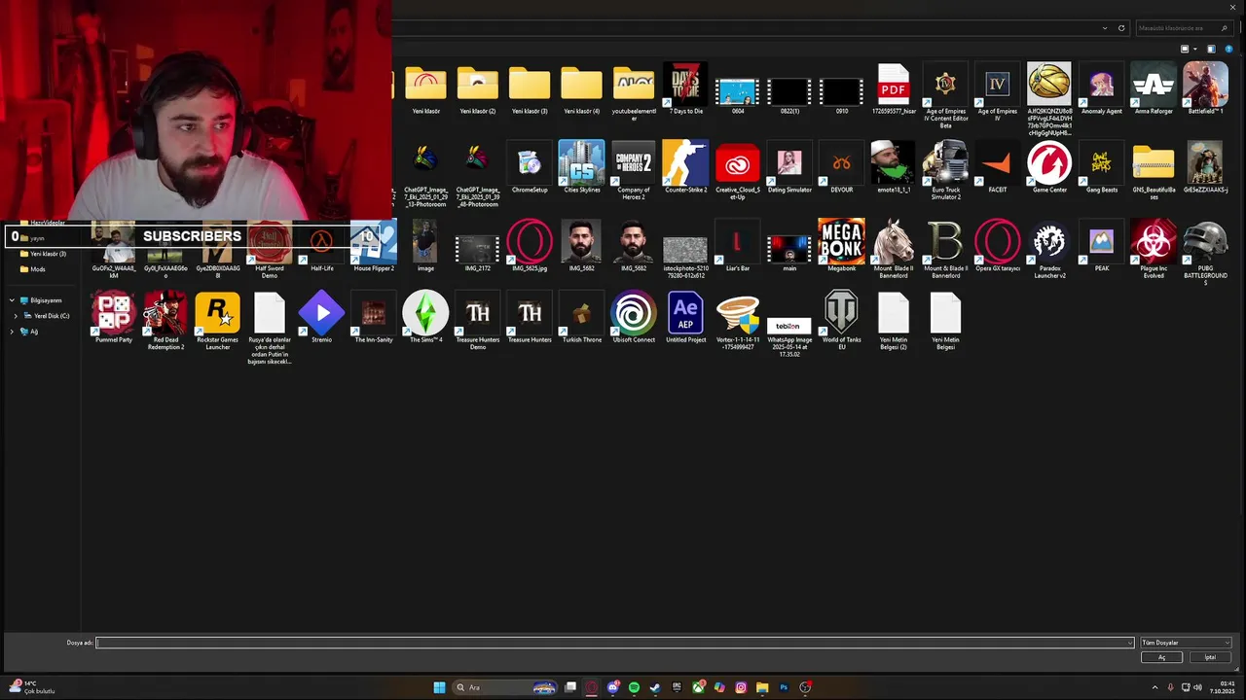Image resolution: width=1246 pixels, height=700 pixels.
Task: Select the Plague Inc Evolved shortcut
Action: [x=1154, y=248]
